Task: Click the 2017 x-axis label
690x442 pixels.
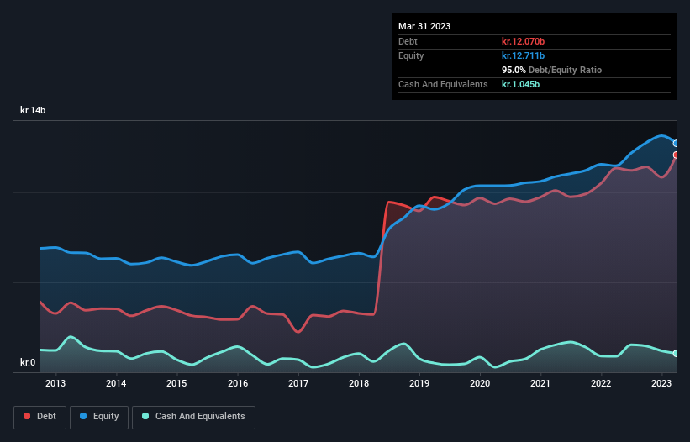Action: [x=298, y=383]
